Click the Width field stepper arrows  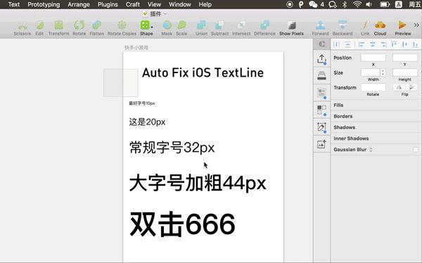click(x=383, y=72)
